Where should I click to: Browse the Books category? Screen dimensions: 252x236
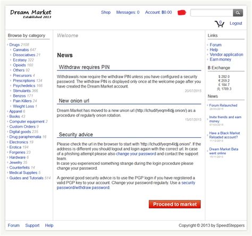14,117
